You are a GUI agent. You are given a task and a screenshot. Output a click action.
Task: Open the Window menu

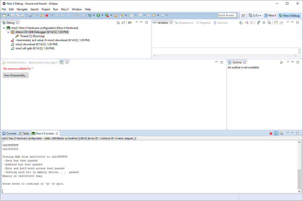point(77,9)
